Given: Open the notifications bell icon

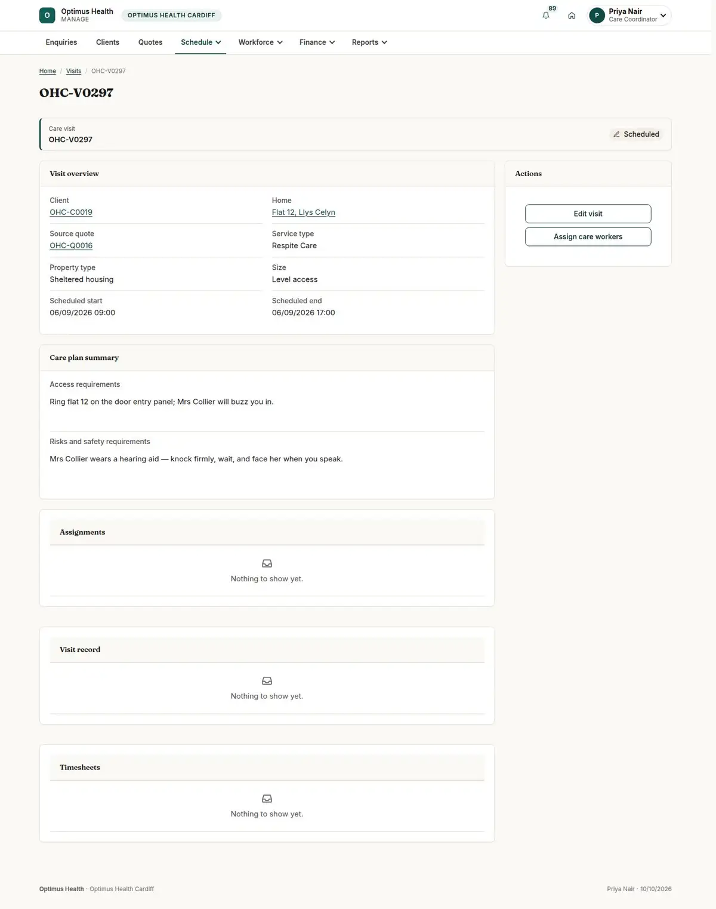Looking at the screenshot, I should (546, 16).
